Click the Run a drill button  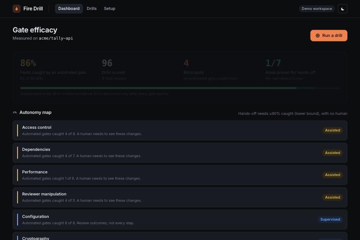pos(329,36)
